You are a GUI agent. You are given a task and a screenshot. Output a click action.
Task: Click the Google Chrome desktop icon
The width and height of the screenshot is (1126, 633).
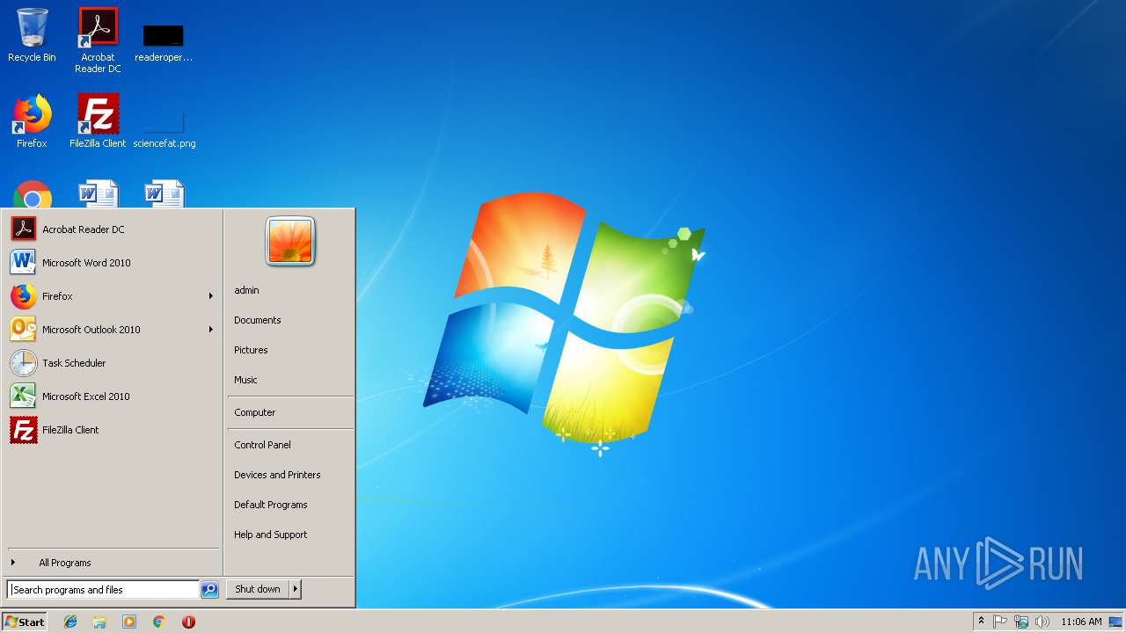[x=33, y=194]
